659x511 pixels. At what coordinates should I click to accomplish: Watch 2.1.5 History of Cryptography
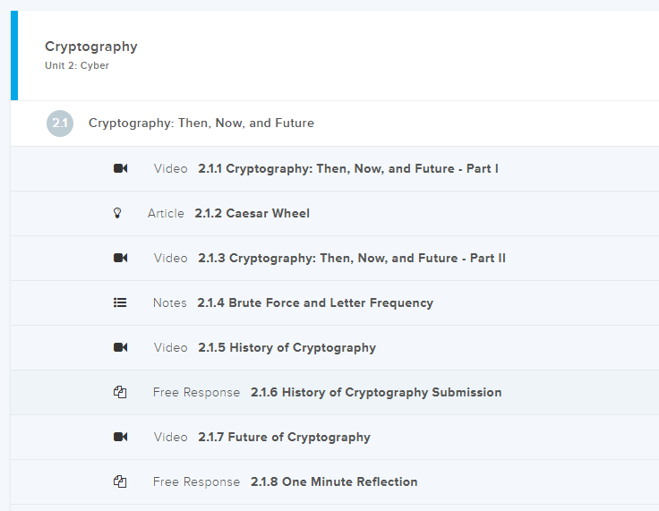click(x=287, y=347)
